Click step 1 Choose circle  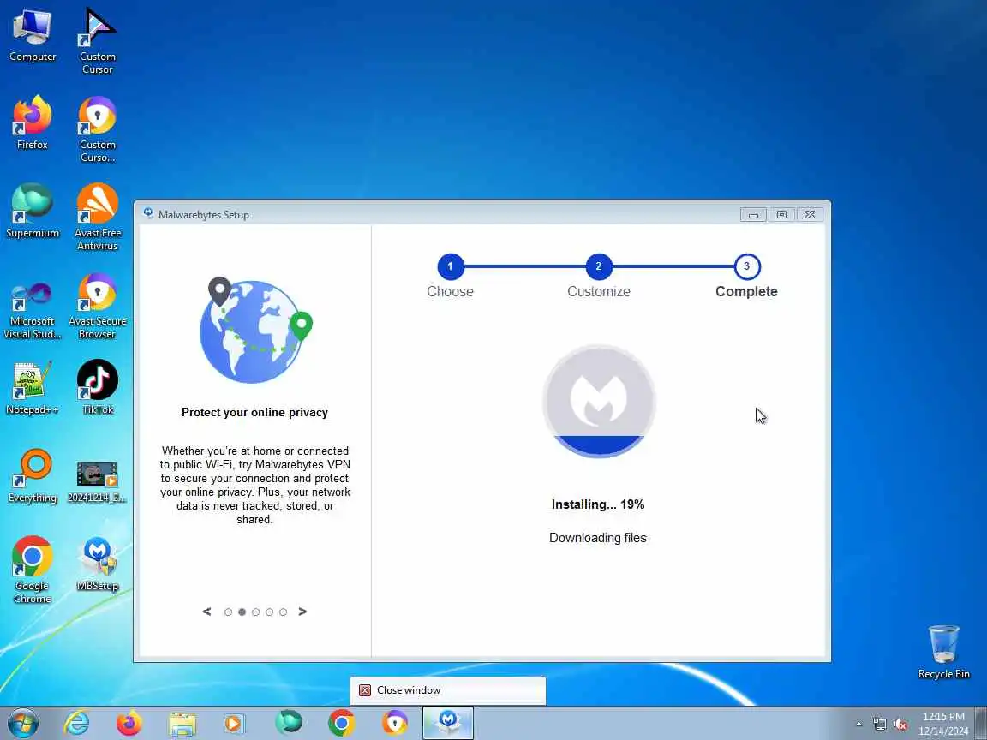click(450, 266)
